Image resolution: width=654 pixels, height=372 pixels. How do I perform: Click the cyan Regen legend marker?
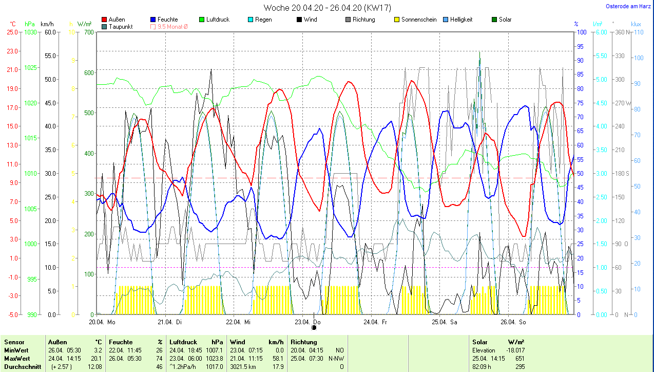[x=250, y=20]
